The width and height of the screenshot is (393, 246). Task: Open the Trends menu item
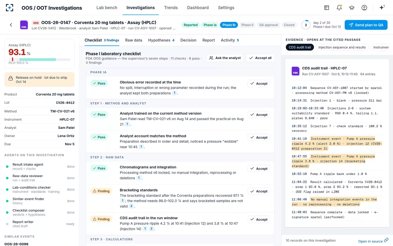pos(171,8)
